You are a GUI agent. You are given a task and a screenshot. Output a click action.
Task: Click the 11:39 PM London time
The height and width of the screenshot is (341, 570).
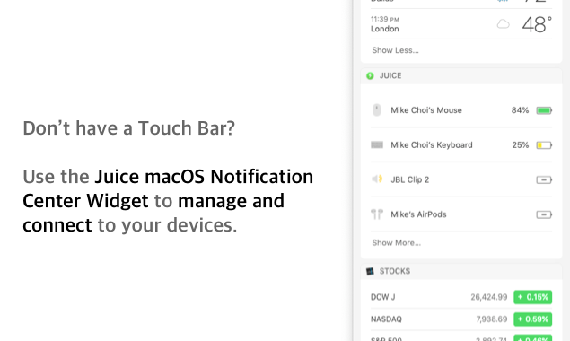tap(385, 19)
